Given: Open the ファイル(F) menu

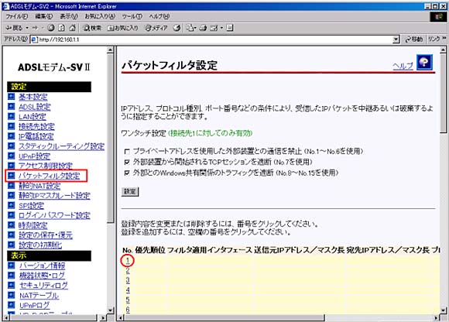Looking at the screenshot, I should (17, 16).
